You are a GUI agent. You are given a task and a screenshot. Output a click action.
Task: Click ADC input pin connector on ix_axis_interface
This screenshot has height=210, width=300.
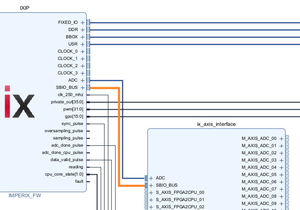click(x=146, y=178)
